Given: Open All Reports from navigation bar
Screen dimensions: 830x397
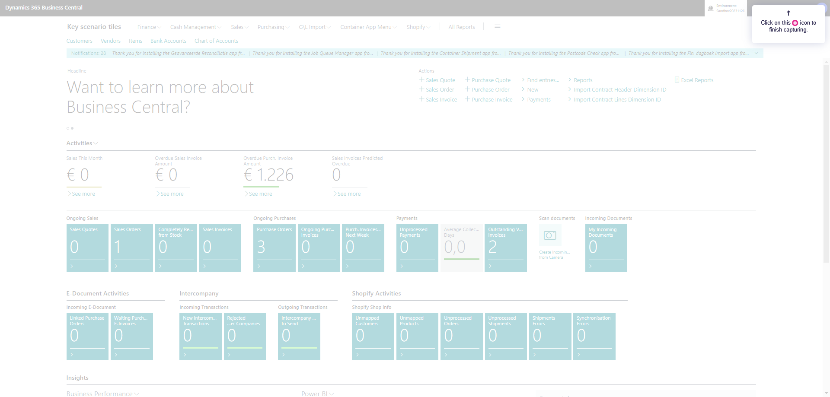Looking at the screenshot, I should tap(462, 27).
